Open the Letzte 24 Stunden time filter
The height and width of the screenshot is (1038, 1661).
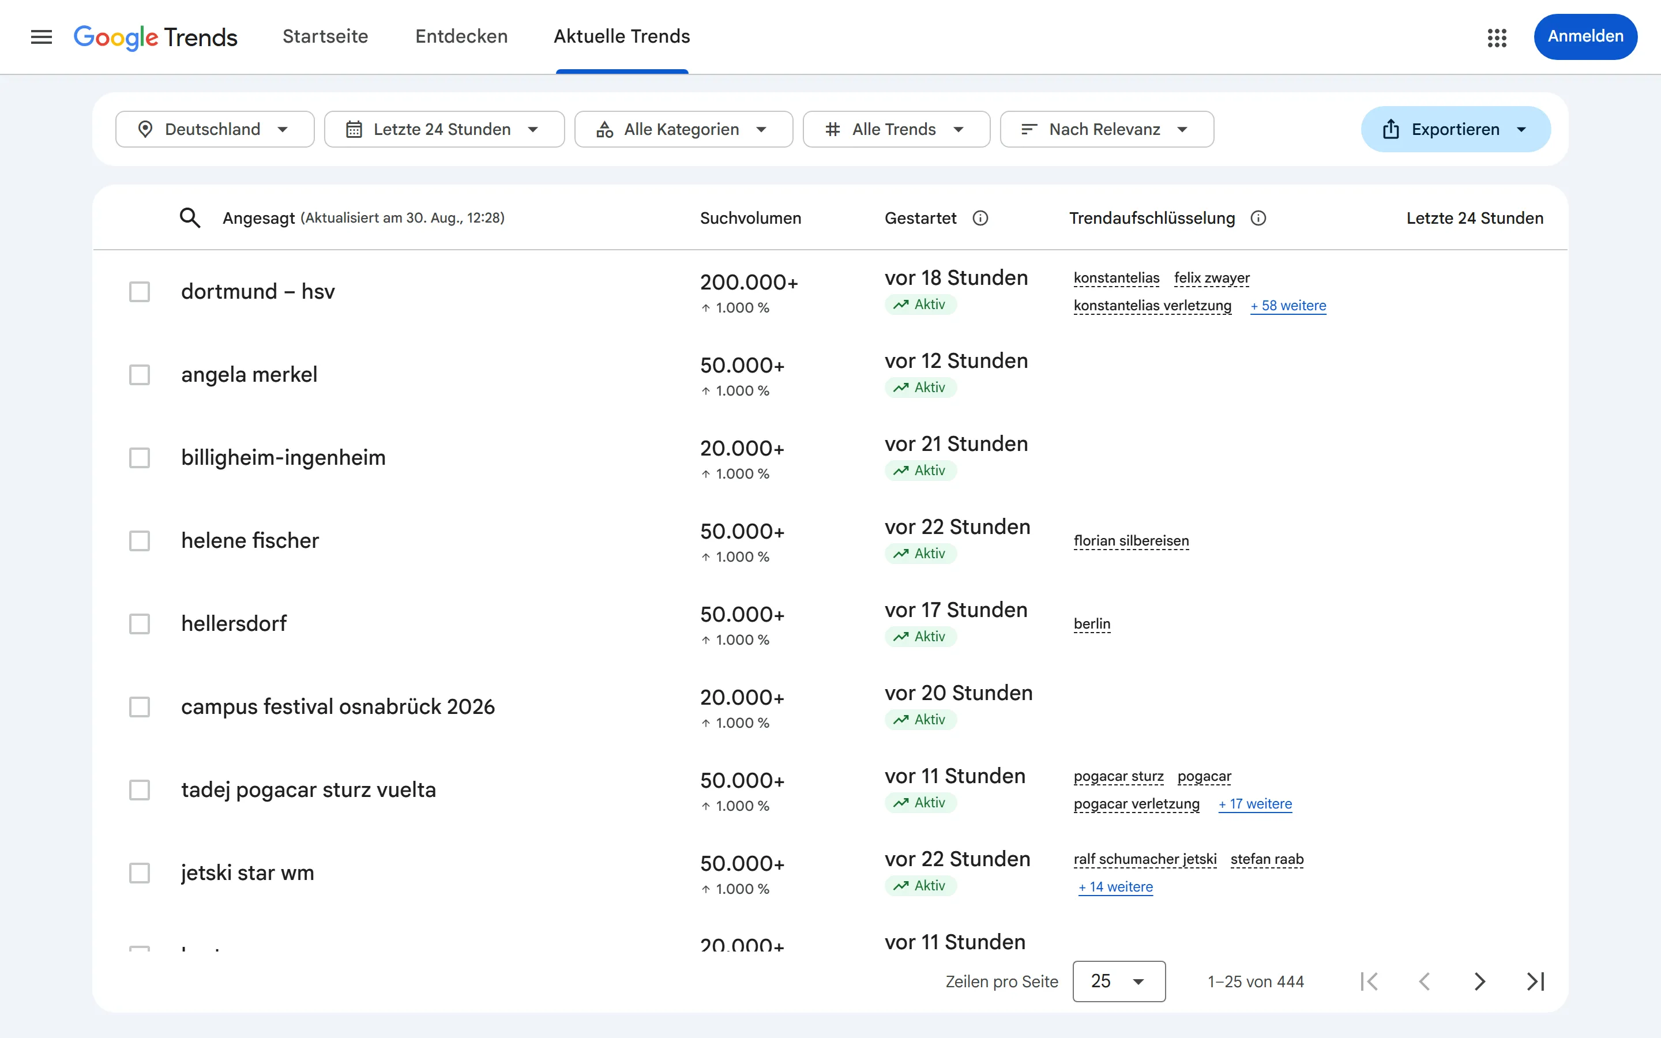444,129
